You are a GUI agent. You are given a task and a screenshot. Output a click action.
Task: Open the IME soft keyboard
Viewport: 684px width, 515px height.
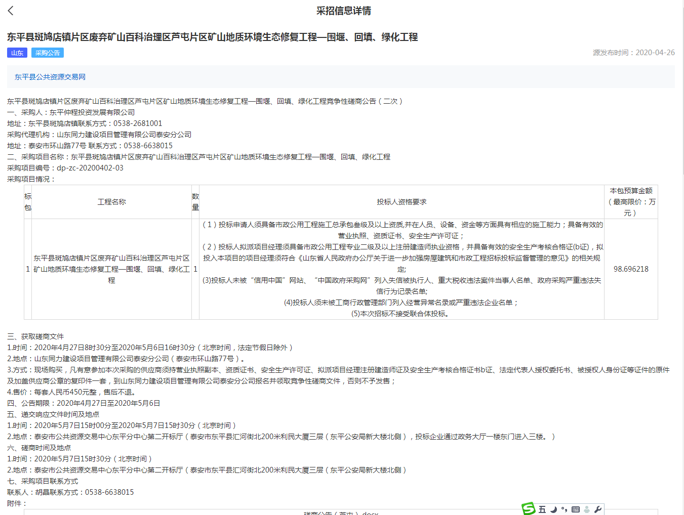(x=576, y=509)
